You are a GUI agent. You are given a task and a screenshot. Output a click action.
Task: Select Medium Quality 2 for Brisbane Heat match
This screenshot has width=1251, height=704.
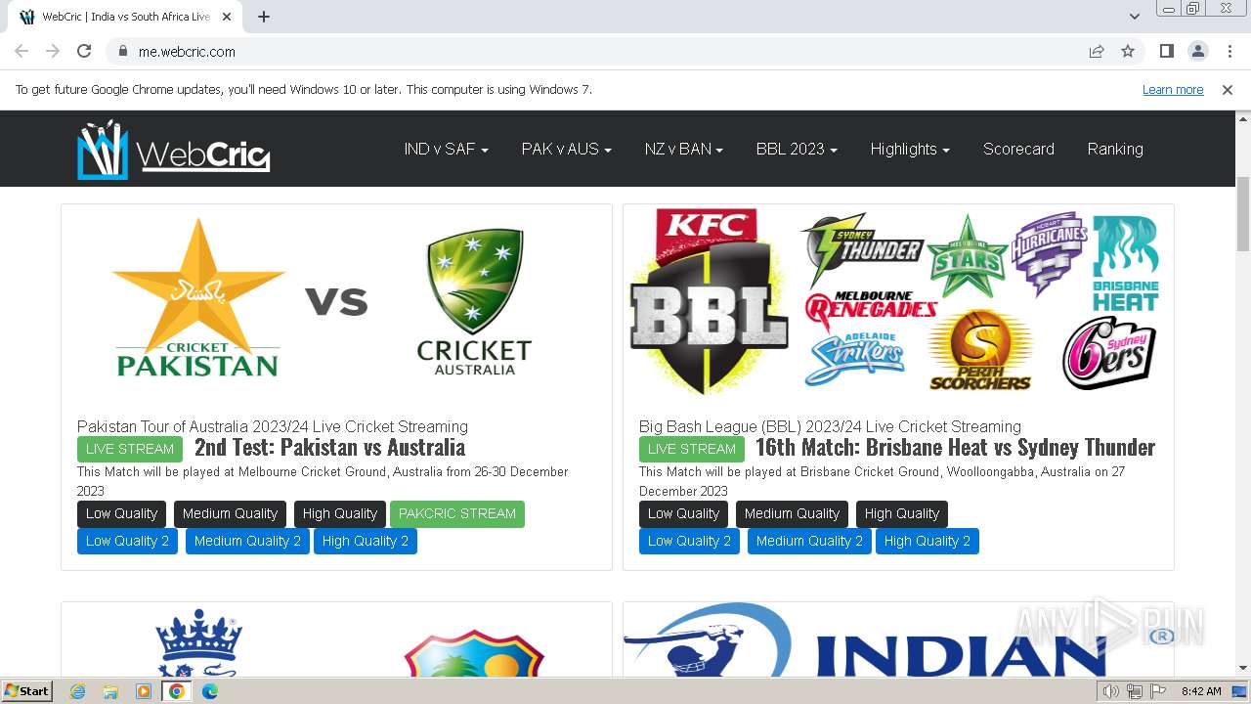(809, 541)
